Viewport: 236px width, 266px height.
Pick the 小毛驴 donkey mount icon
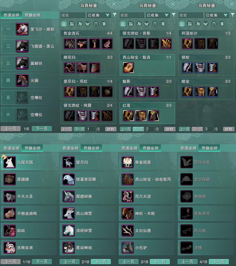click(x=128, y=248)
